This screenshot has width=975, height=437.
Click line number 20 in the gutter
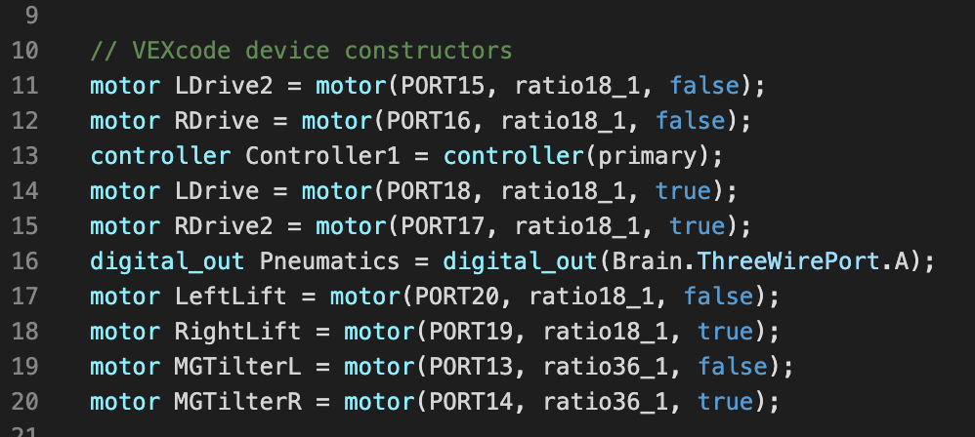24,402
